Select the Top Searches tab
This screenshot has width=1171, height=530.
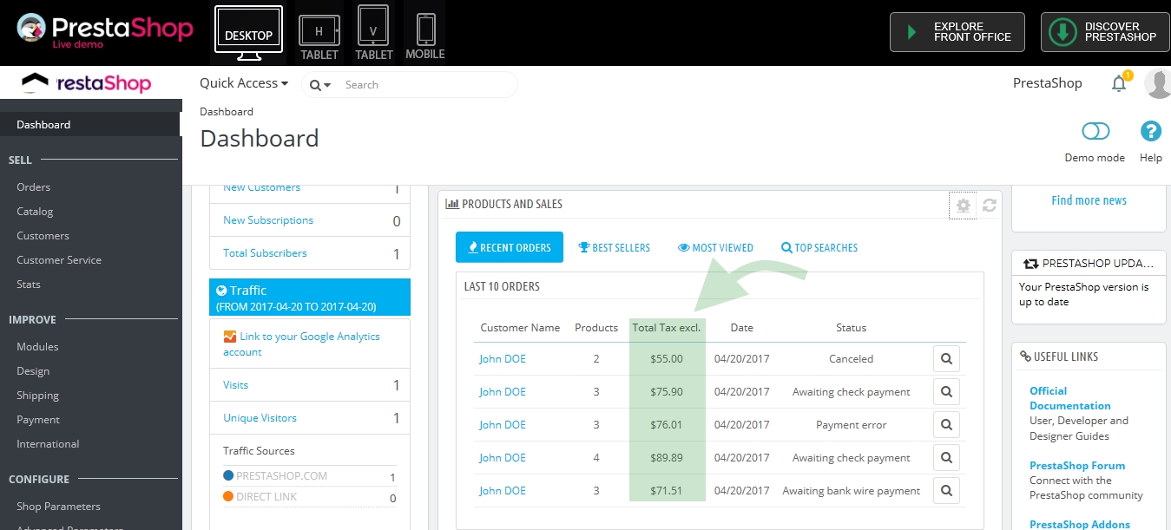(819, 247)
